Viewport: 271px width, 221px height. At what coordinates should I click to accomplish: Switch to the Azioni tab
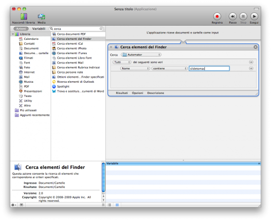click(x=21, y=29)
